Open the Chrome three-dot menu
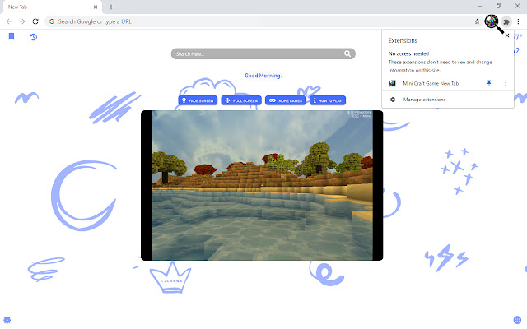The image size is (527, 329). [518, 21]
